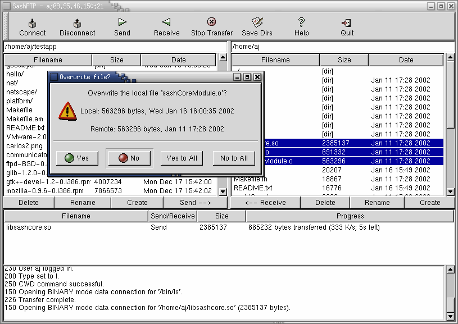The image size is (458, 324).
Task: Click the transfer list Filename column header
Action: click(x=76, y=216)
